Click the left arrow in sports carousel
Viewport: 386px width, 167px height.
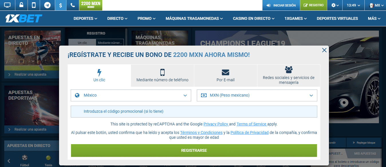(x=9, y=161)
